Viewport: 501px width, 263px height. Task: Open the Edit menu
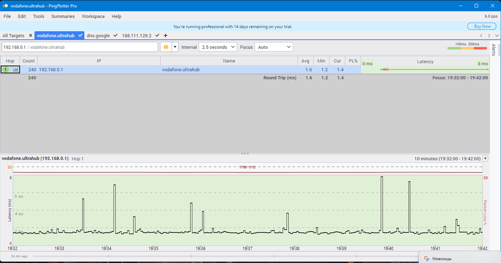[22, 16]
